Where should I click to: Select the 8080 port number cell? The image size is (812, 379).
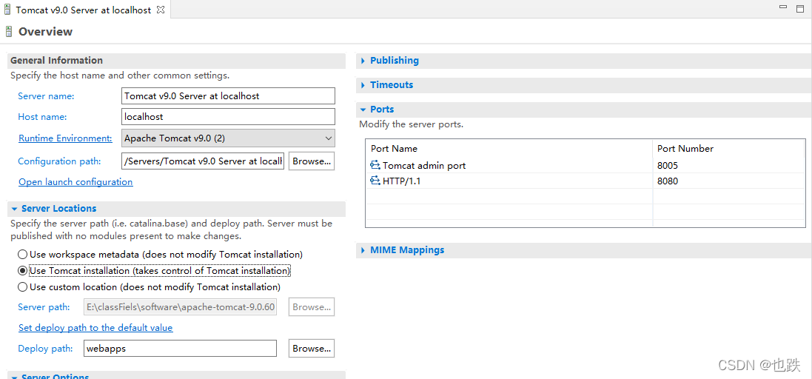(x=729, y=181)
